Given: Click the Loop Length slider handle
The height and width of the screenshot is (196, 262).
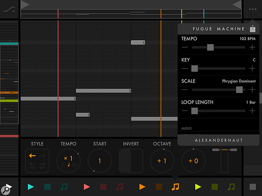Looking at the screenshot, I should (x=194, y=111).
